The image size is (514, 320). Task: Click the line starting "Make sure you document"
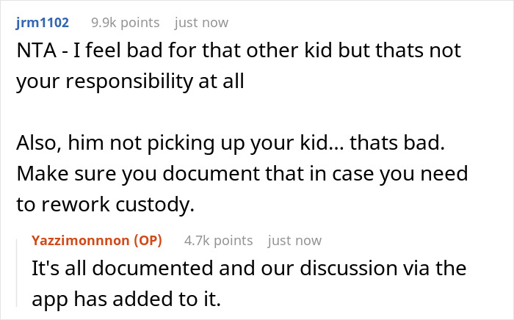[x=243, y=174]
